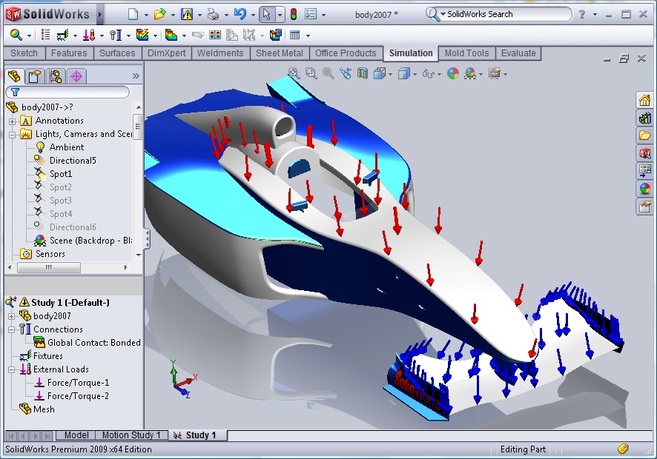Viewport: 657px width, 459px height.
Task: Click the External Loads icon
Action: click(x=89, y=35)
